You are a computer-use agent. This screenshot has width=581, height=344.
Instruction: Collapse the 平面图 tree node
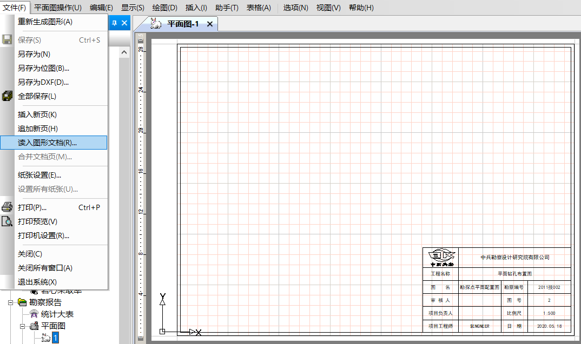coord(23,326)
